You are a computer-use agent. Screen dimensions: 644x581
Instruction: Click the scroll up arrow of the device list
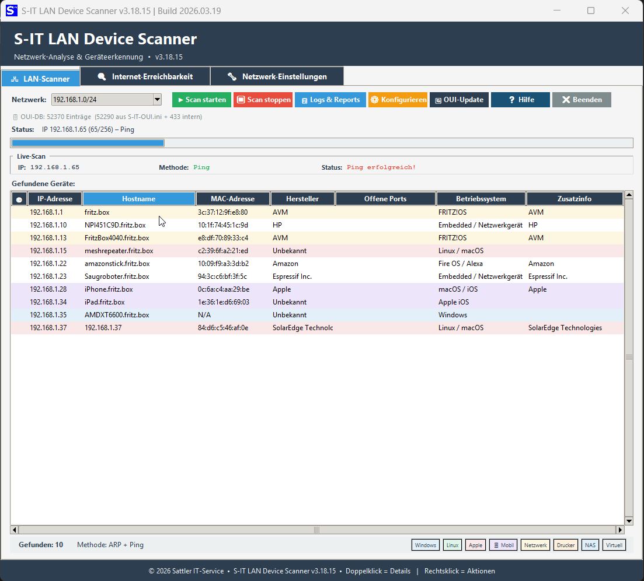[629, 195]
